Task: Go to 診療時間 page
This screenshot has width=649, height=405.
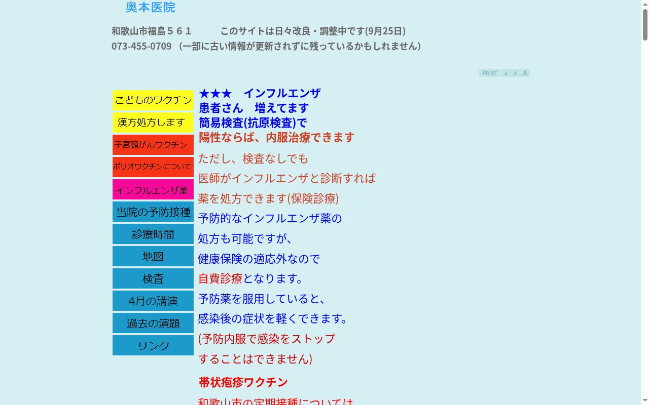Action: tap(153, 234)
